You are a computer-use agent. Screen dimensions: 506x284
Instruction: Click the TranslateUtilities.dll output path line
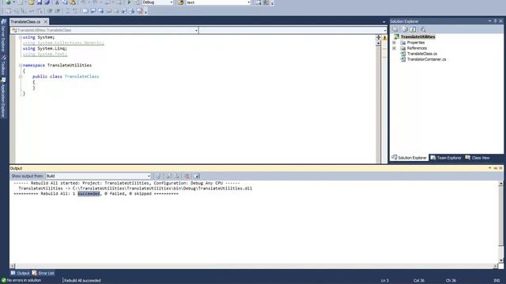(x=135, y=189)
